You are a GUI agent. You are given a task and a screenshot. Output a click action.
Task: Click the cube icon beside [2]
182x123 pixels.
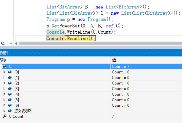coord(10,83)
